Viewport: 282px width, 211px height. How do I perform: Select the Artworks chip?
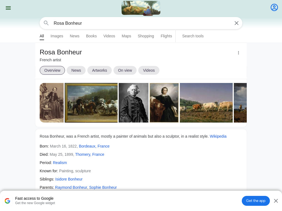click(99, 70)
